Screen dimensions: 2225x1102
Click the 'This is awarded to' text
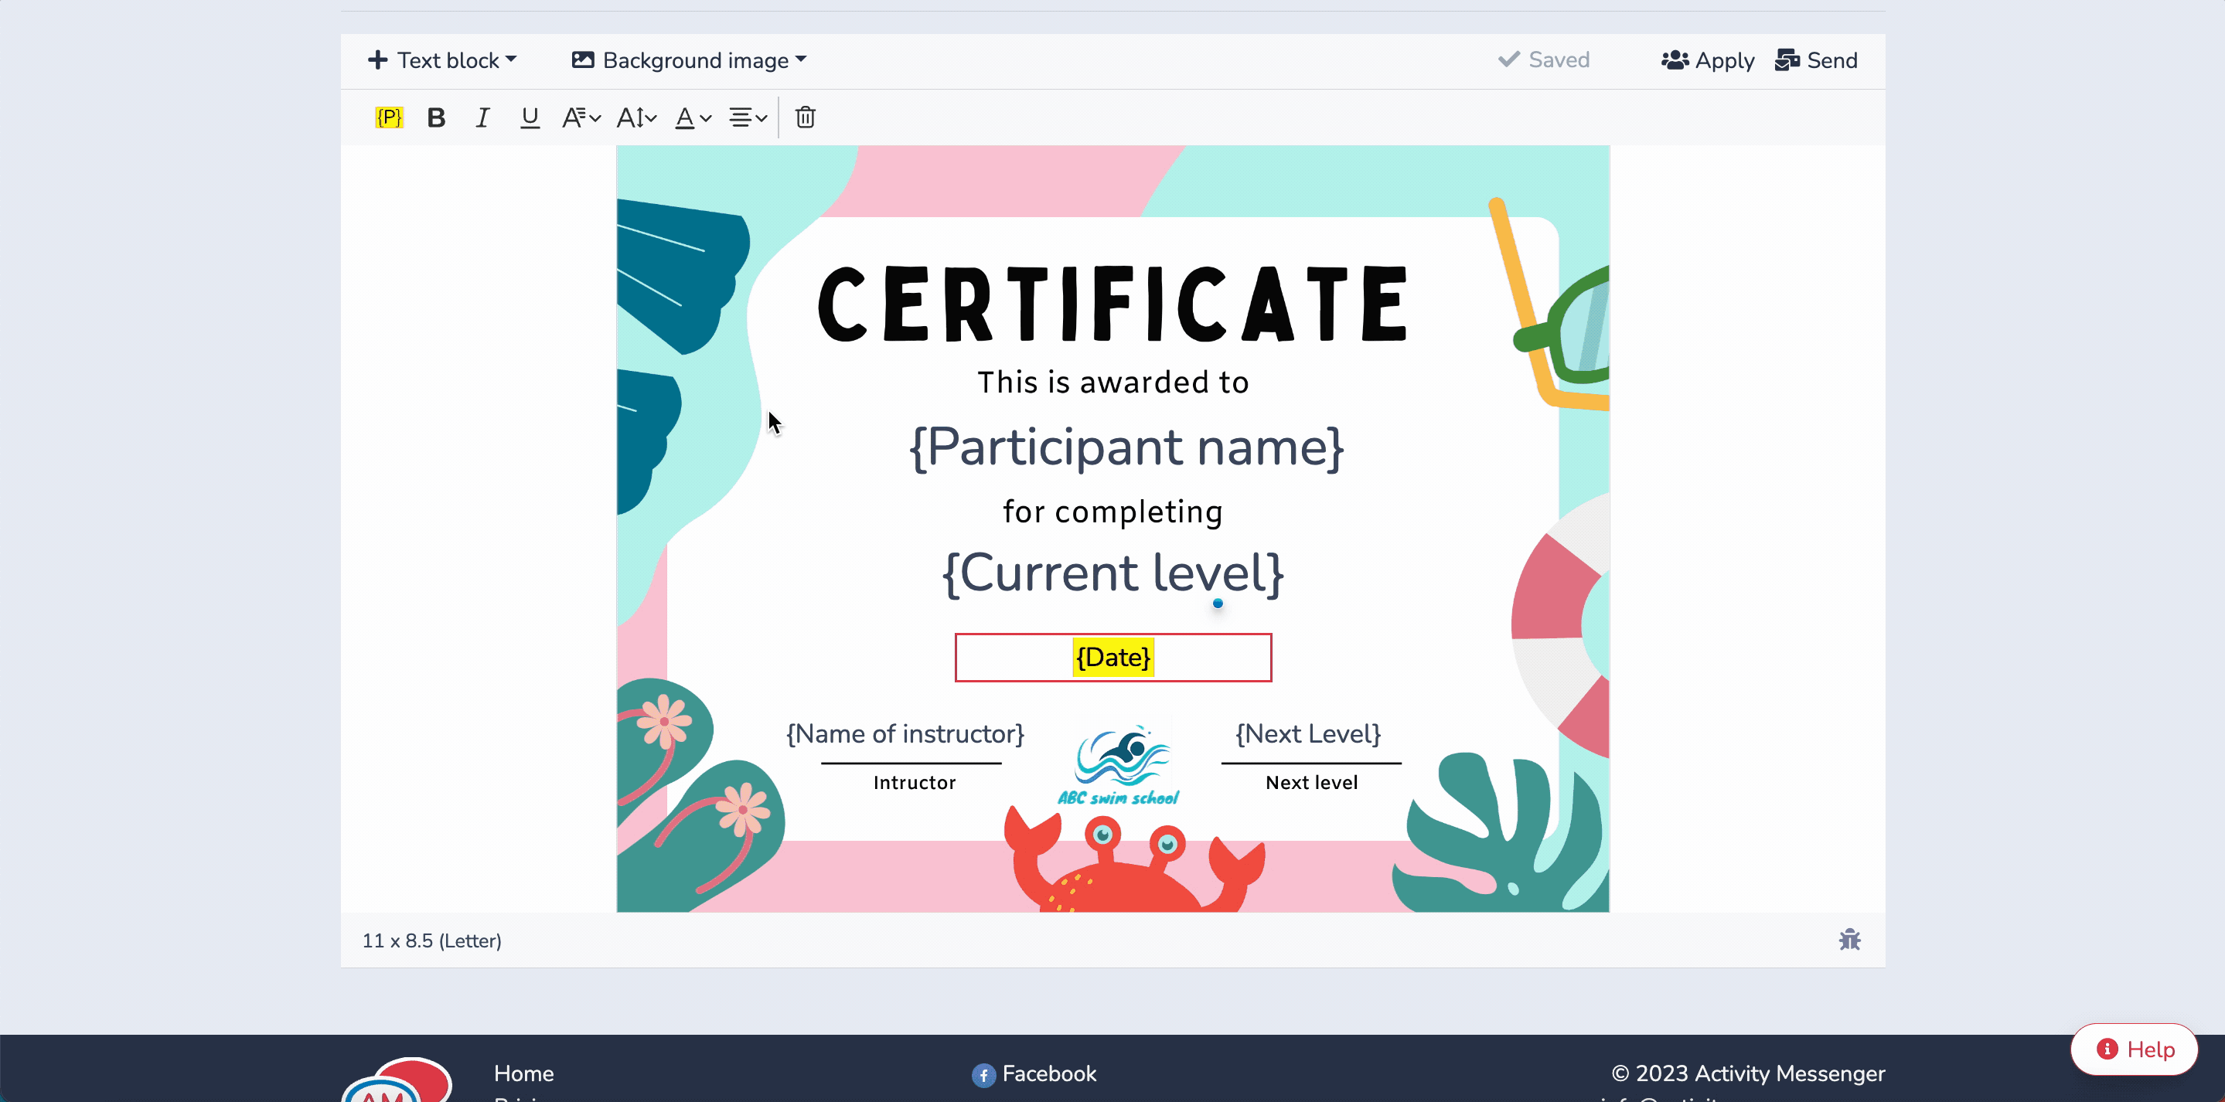pos(1113,382)
